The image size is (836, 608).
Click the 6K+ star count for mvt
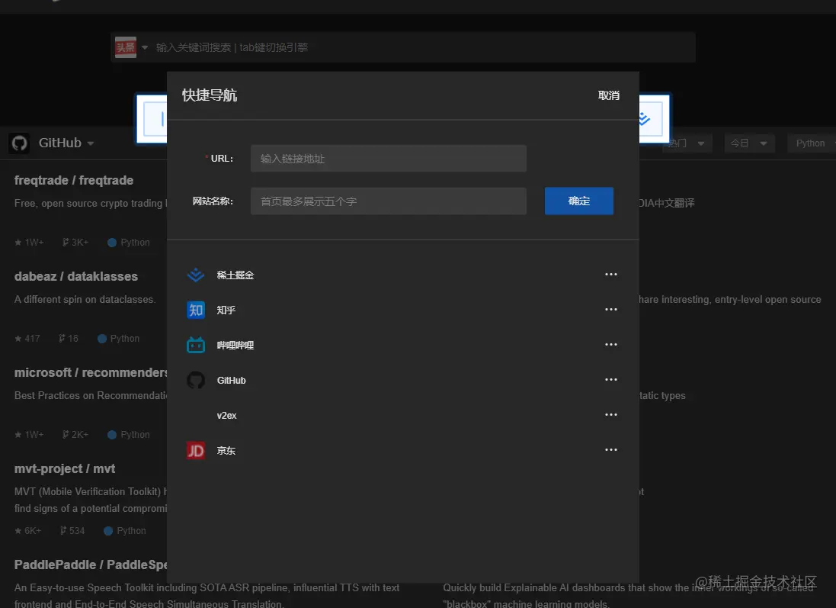(x=27, y=531)
